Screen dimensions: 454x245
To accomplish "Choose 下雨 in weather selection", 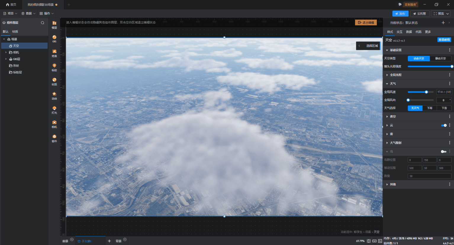I will point(429,108).
